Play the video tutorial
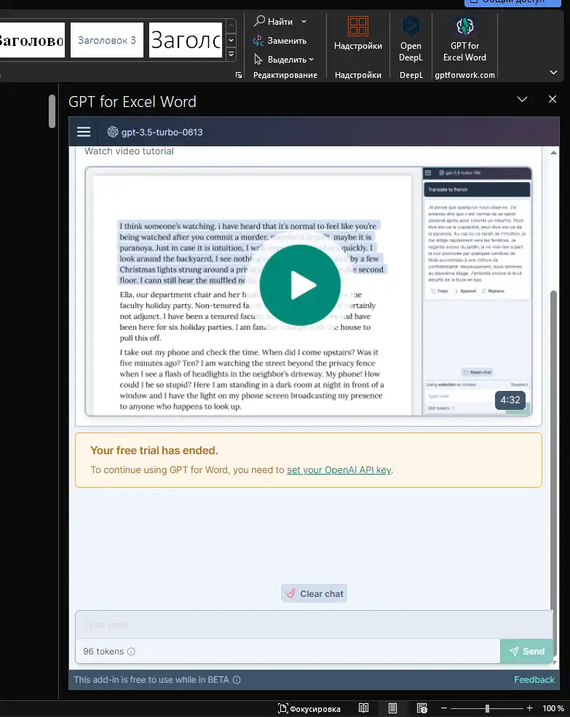This screenshot has height=717, width=570. tap(300, 285)
